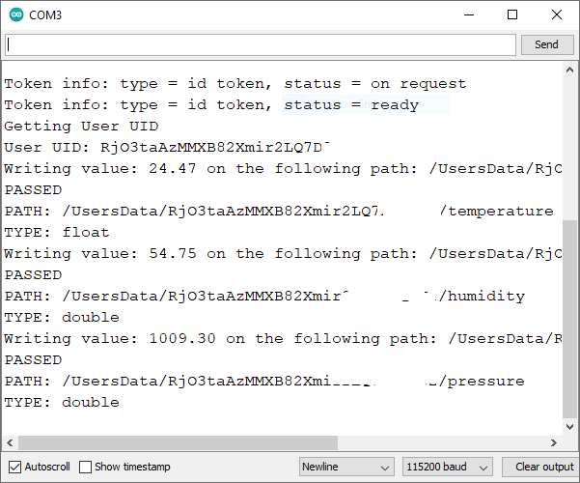
Task: Open the 115200 baud rate dropdown
Action: [x=448, y=467]
